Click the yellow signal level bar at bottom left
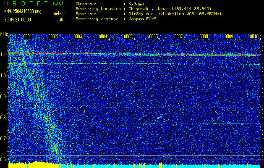 [34, 165]
